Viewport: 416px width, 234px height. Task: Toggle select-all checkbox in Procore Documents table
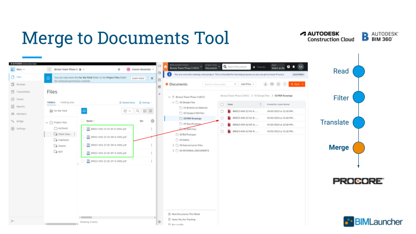[x=222, y=104]
